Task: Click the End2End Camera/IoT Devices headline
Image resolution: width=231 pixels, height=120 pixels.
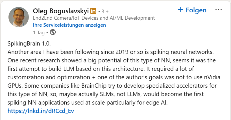Action: [94, 18]
